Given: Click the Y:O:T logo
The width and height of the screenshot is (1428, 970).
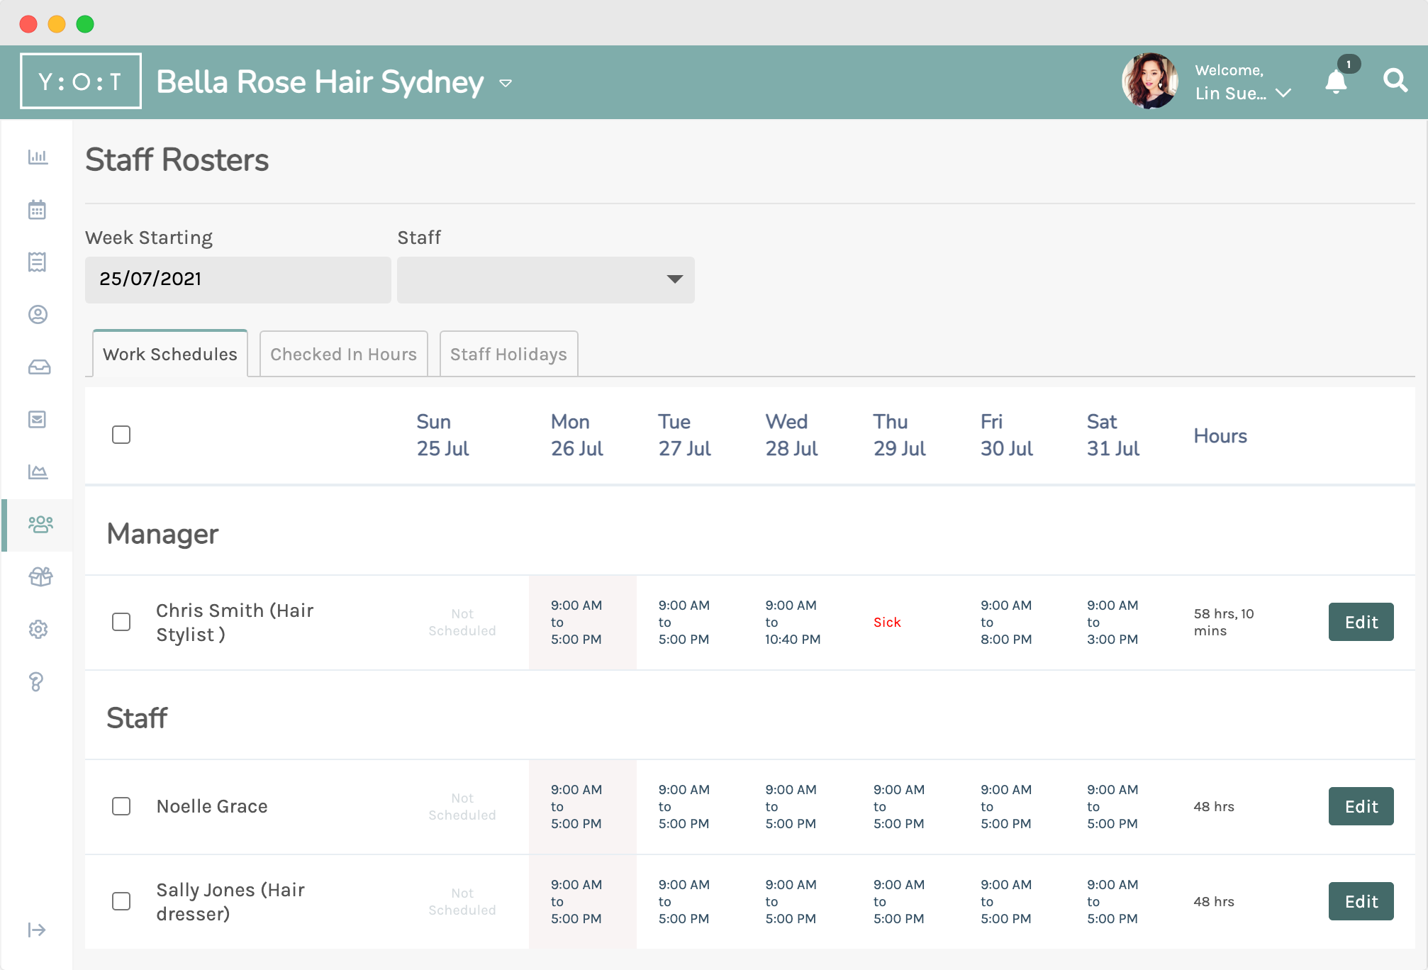Looking at the screenshot, I should coord(81,81).
